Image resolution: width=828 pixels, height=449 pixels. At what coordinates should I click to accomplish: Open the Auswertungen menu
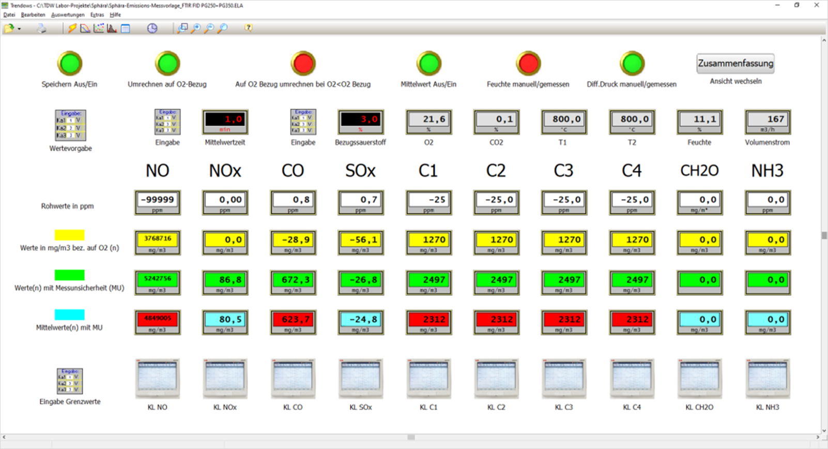(68, 14)
